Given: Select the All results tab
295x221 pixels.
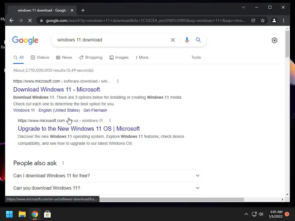Looking at the screenshot, I should click(18, 58).
